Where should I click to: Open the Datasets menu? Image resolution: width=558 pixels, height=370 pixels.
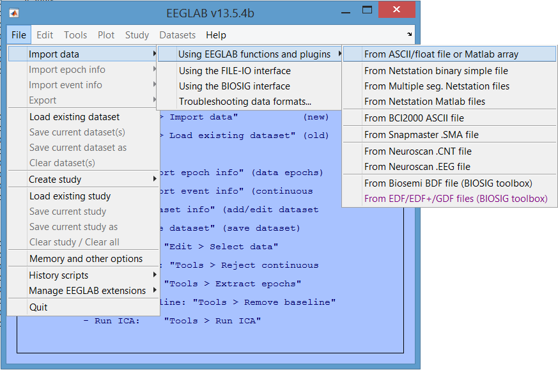(x=178, y=35)
